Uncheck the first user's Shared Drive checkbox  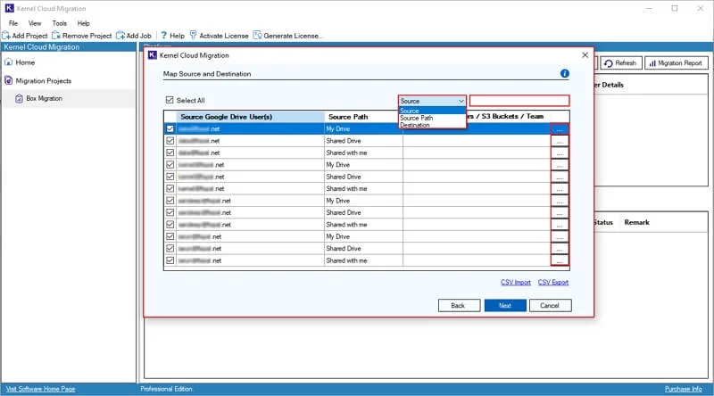pyautogui.click(x=170, y=141)
